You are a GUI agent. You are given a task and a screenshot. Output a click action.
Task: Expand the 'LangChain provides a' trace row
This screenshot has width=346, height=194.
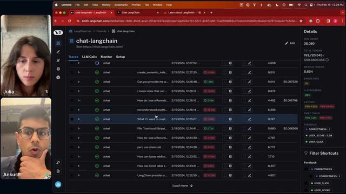(79, 175)
